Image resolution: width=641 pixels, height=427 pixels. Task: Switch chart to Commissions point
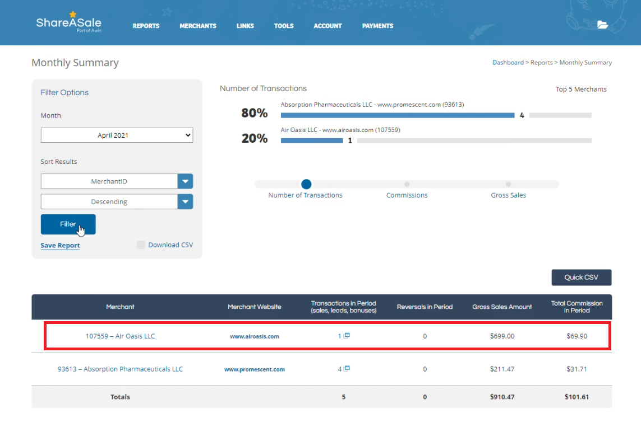(407, 184)
